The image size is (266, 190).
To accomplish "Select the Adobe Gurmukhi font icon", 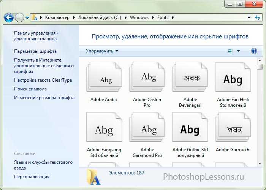I will click(x=233, y=127).
